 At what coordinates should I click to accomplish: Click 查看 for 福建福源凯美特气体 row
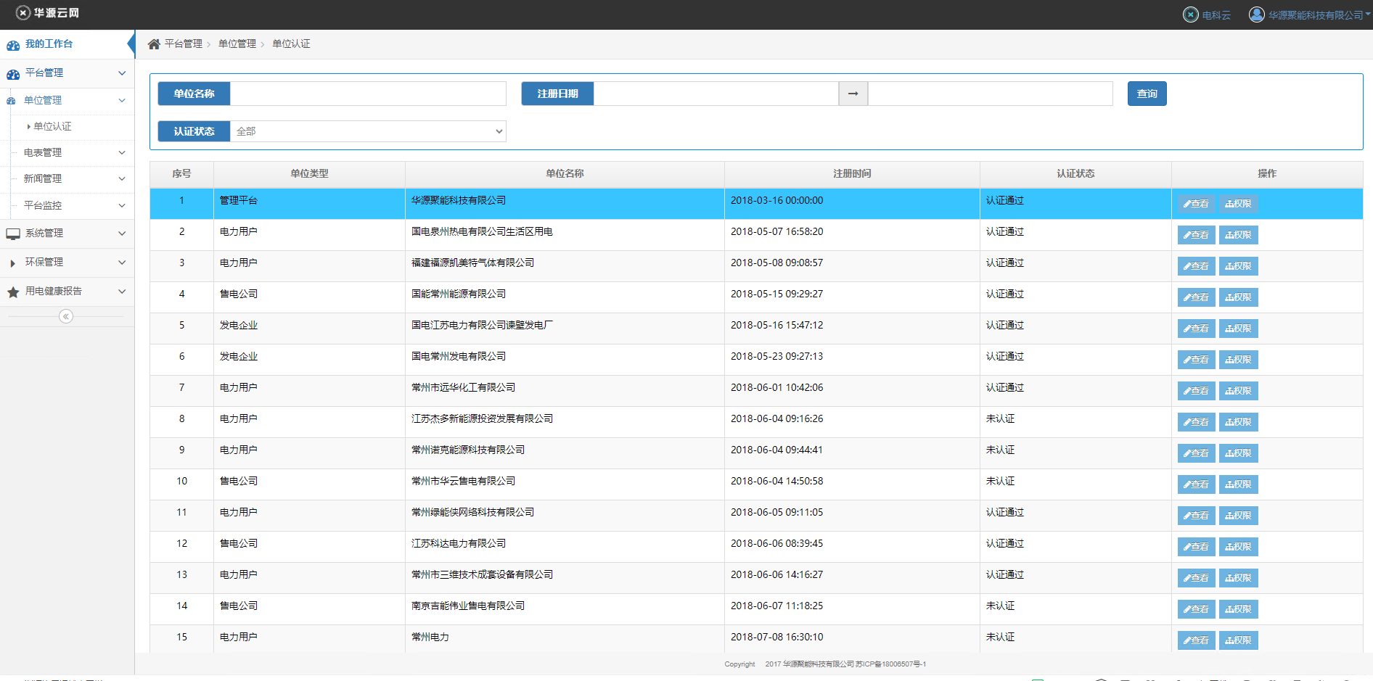(1196, 266)
